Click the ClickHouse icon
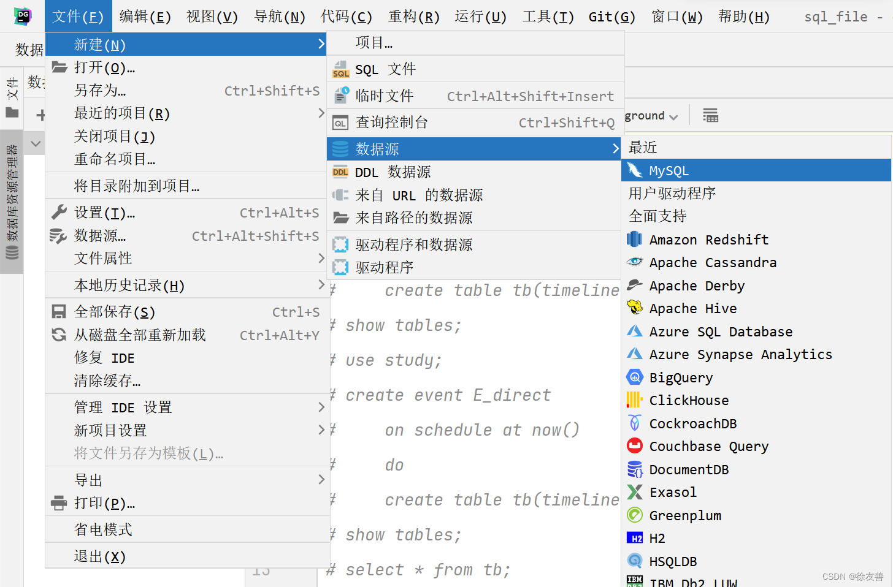The height and width of the screenshot is (587, 893). pyautogui.click(x=635, y=400)
